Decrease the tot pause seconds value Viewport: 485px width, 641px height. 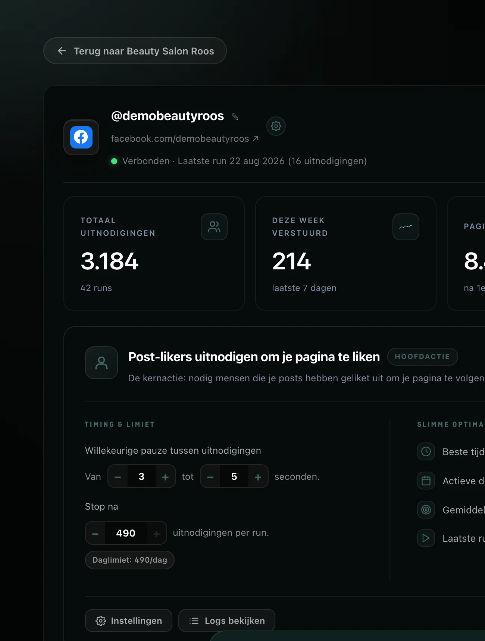210,476
